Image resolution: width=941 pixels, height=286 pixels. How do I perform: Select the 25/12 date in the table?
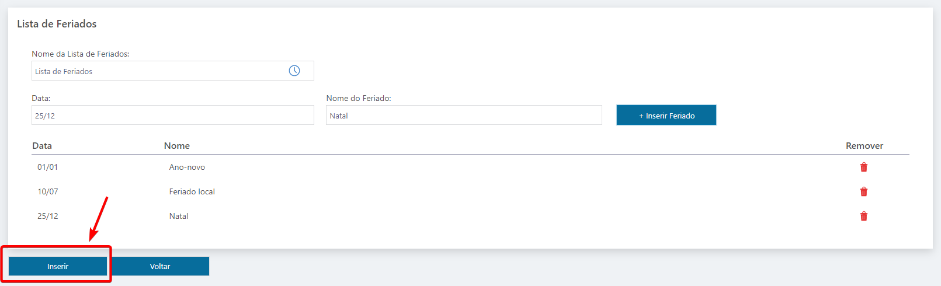tap(48, 216)
